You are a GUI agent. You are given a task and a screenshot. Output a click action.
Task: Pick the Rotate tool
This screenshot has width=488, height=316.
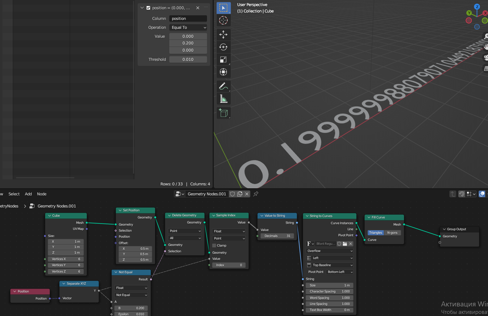pos(223,47)
